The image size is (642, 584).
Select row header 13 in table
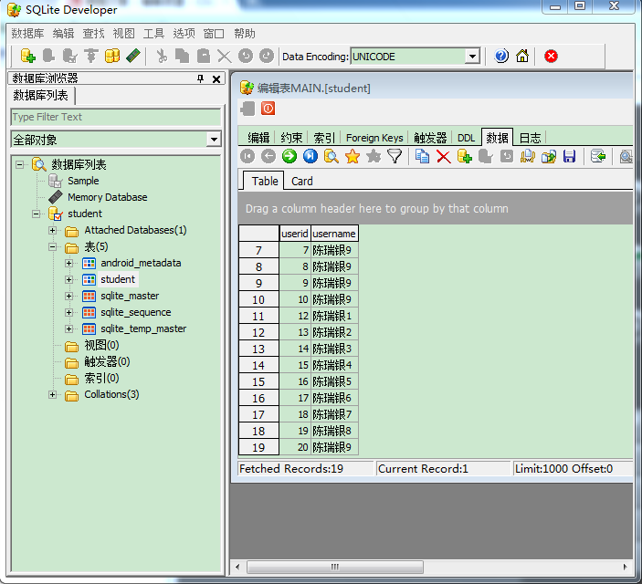pyautogui.click(x=258, y=349)
